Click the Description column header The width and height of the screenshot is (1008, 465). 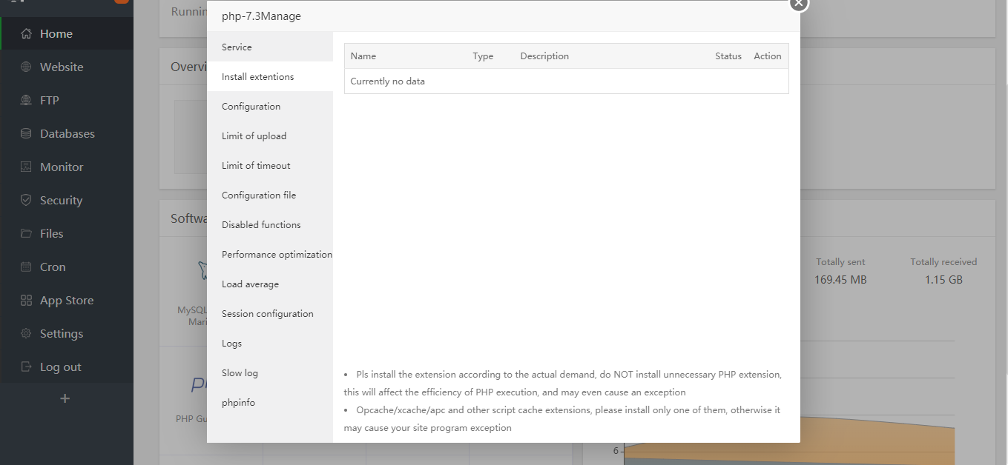point(544,56)
